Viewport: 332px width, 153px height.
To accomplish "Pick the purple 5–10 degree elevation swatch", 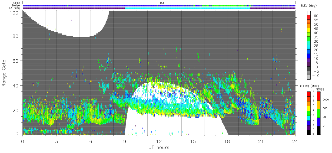I will click(309, 60).
